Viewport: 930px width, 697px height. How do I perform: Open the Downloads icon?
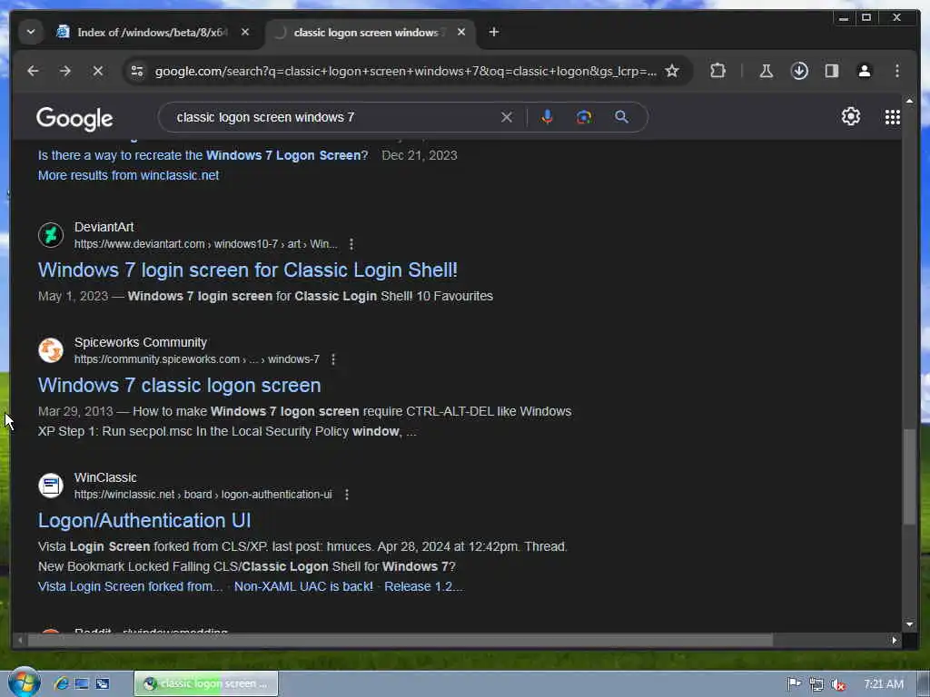point(799,71)
